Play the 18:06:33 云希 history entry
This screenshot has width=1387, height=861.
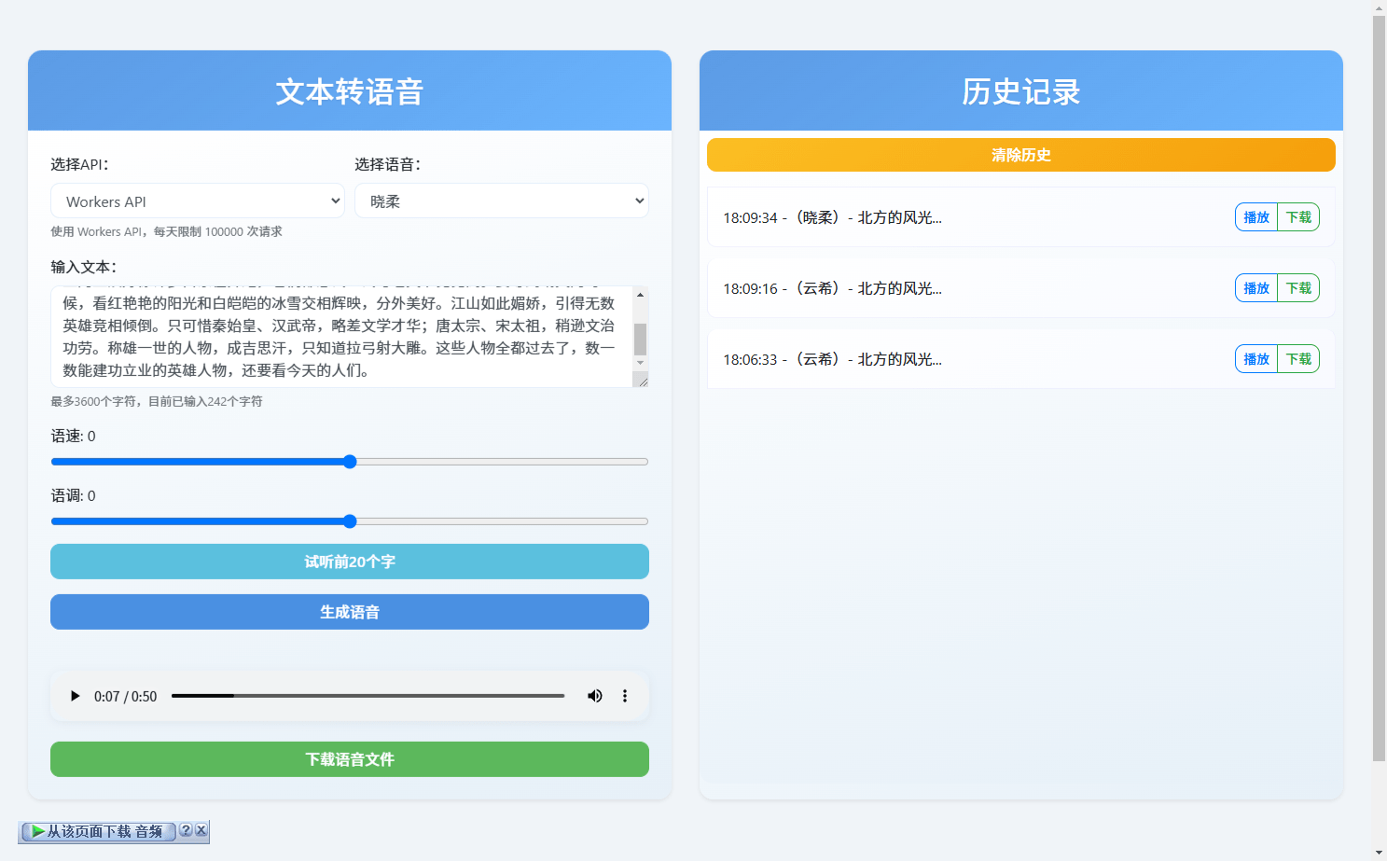[x=1255, y=358]
